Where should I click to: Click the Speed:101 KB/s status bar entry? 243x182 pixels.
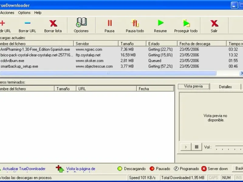click(143, 178)
